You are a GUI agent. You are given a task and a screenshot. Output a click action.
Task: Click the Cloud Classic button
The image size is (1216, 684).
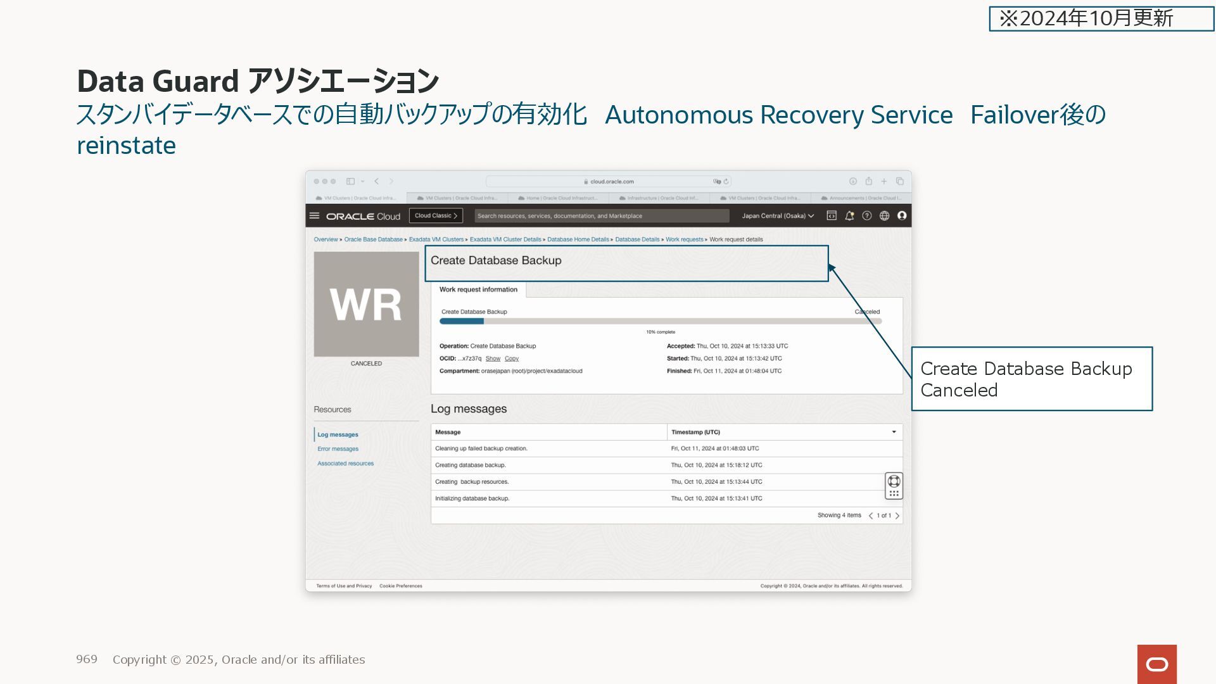click(x=436, y=216)
